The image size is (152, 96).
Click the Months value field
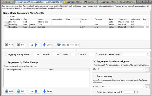point(36,54)
